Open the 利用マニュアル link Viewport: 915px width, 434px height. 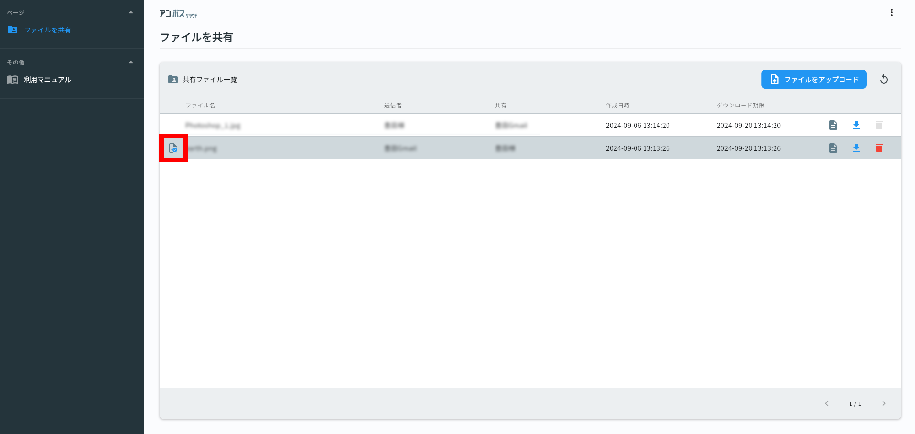coord(47,80)
